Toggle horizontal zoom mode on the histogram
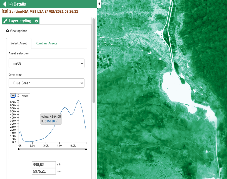 [x=13, y=96]
